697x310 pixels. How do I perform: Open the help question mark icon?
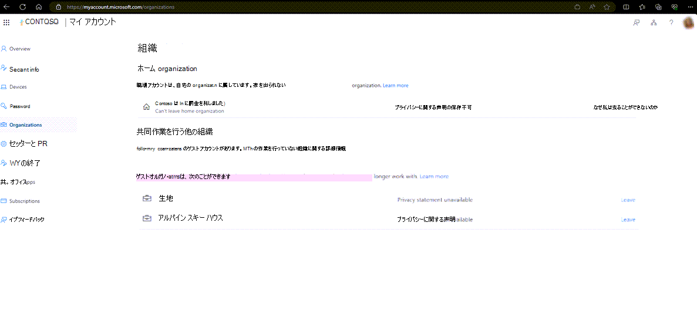(671, 23)
